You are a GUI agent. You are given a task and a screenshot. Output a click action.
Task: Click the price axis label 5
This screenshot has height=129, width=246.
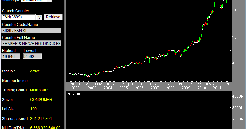233,64
